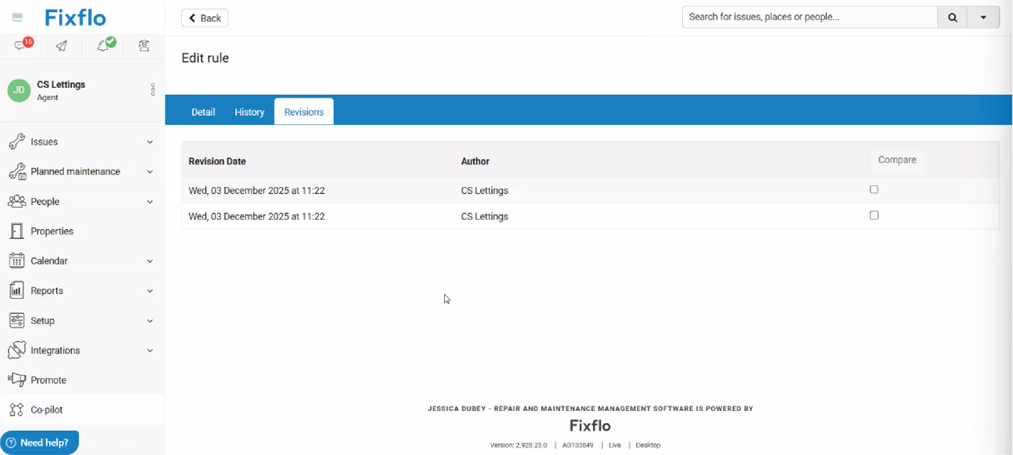Viewport: 1013px width, 455px height.
Task: Click the search magnifier icon
Action: tap(952, 17)
